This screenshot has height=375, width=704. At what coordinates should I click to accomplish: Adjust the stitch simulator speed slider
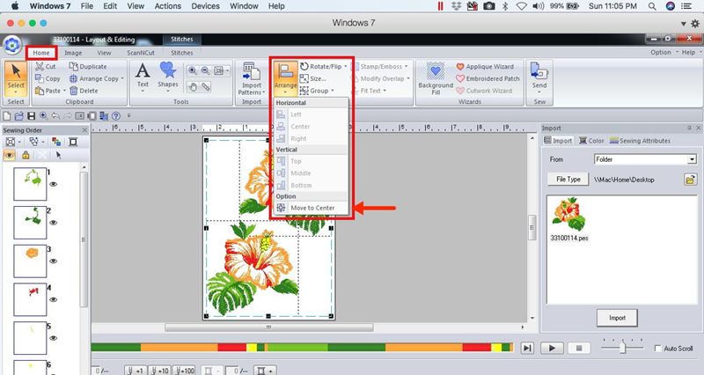tap(623, 348)
